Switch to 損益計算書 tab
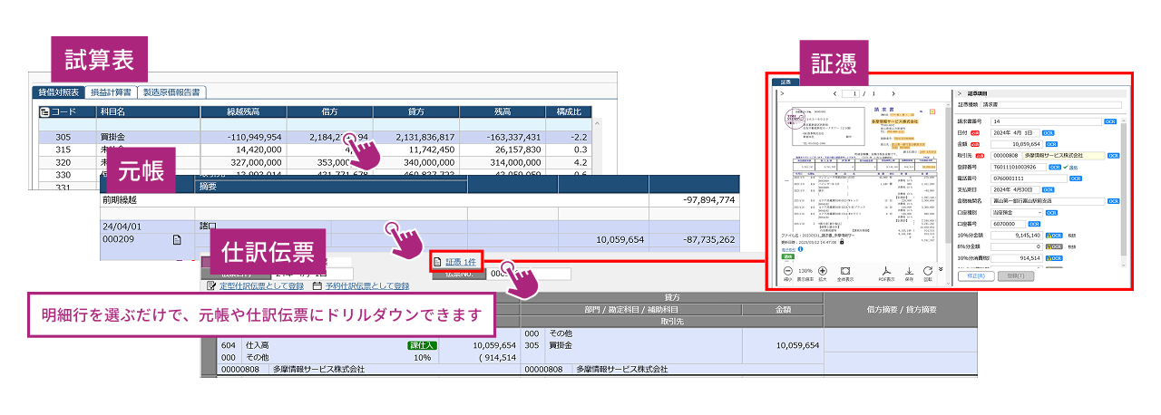This screenshot has height=415, width=1161. tap(112, 92)
